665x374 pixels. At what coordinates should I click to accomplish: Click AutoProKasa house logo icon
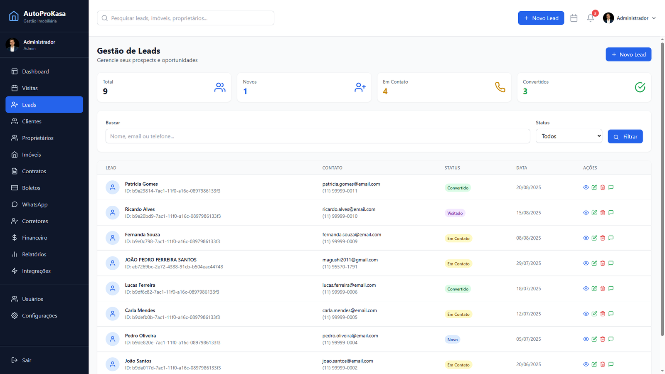tap(14, 16)
